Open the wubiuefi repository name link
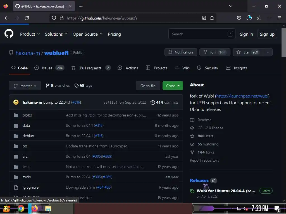Screen dimensions: 286x214 coord(56,53)
